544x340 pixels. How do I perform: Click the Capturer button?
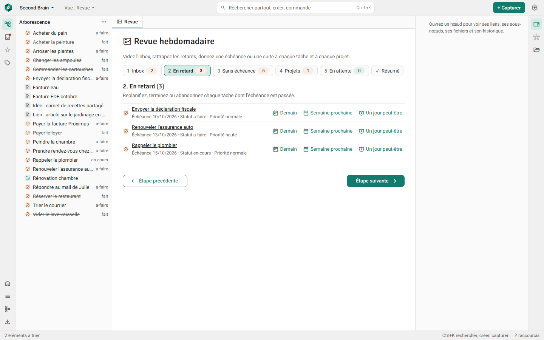(509, 8)
